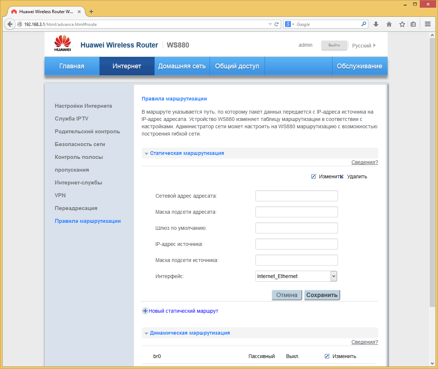Image resolution: width=438 pixels, height=369 pixels.
Task: Click Сведения? link under dynamic routing
Action: tap(365, 342)
